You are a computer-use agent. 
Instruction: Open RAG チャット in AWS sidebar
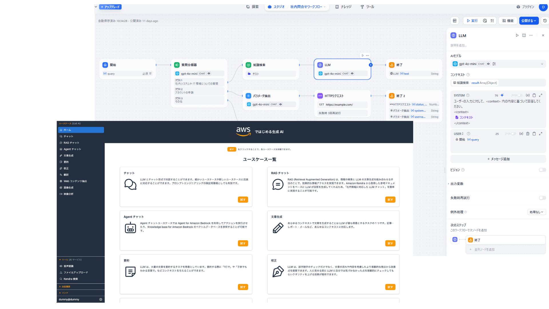pyautogui.click(x=81, y=143)
